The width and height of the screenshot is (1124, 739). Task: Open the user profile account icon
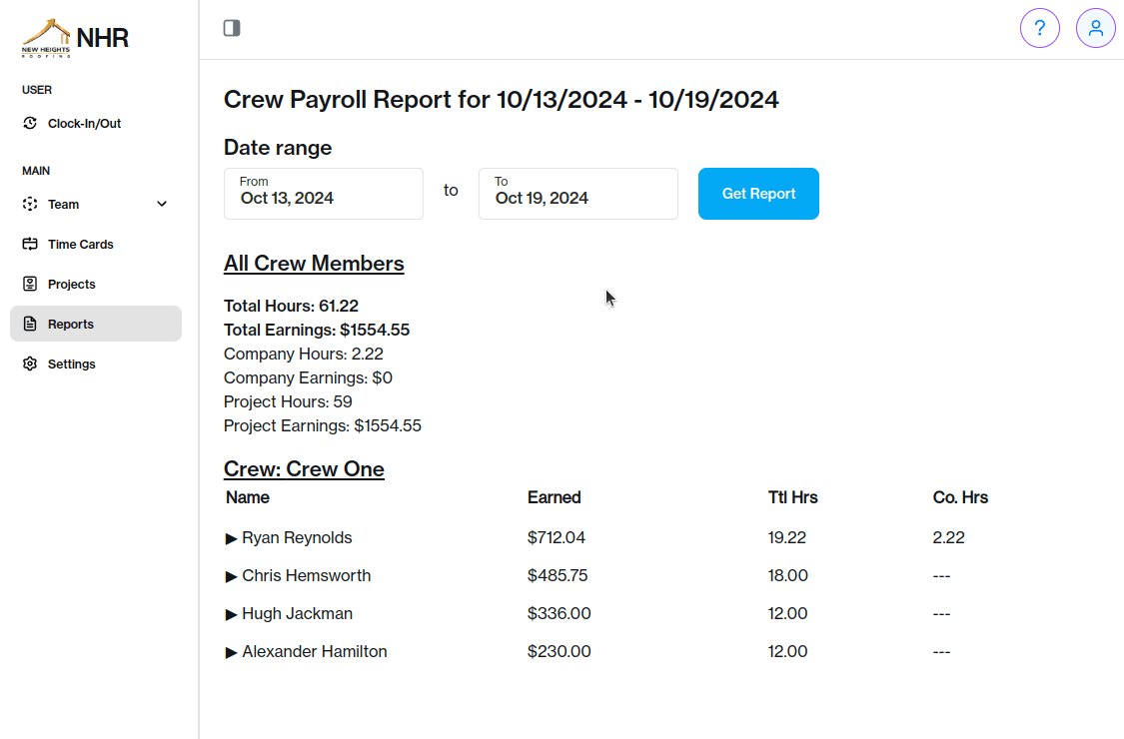(1096, 28)
